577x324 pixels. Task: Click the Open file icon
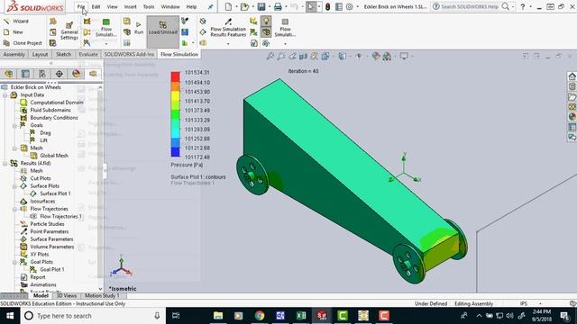pos(244,6)
